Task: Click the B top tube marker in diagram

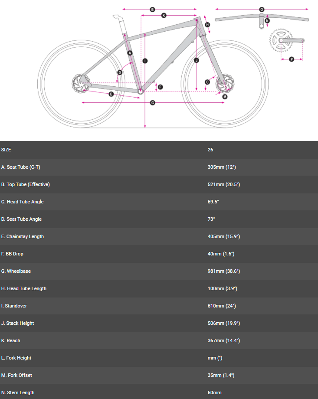Action: point(152,9)
